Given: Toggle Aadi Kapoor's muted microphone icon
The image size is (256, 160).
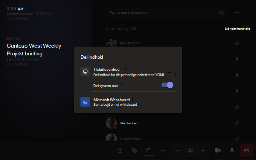Looking at the screenshot, I should pyautogui.click(x=237, y=43).
